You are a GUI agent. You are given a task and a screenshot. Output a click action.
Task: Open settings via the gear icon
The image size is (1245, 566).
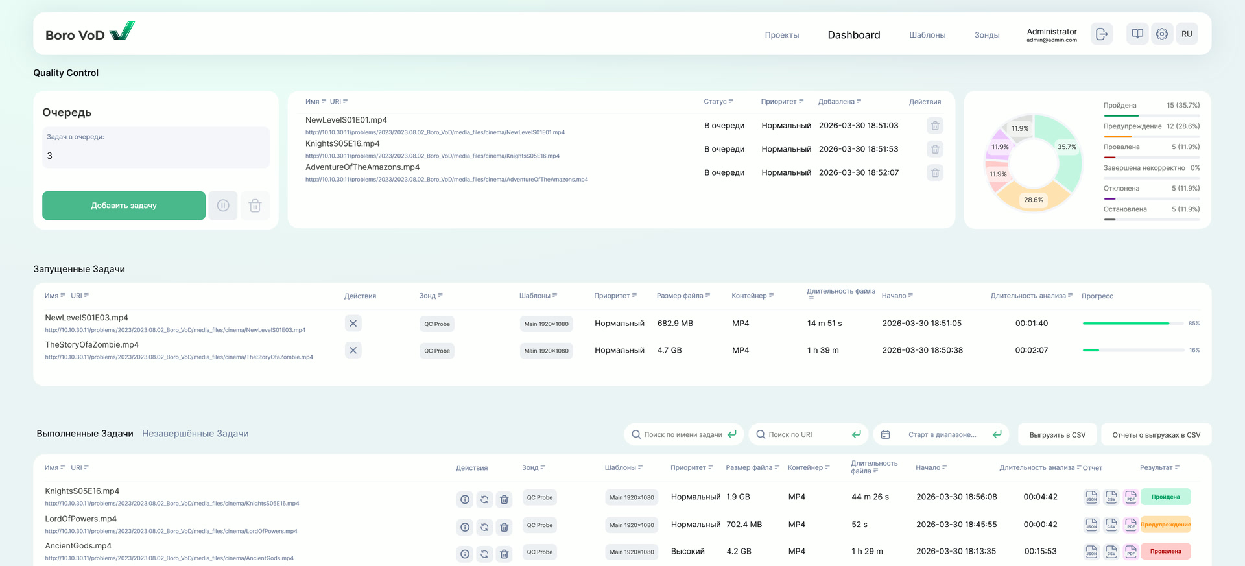point(1161,34)
